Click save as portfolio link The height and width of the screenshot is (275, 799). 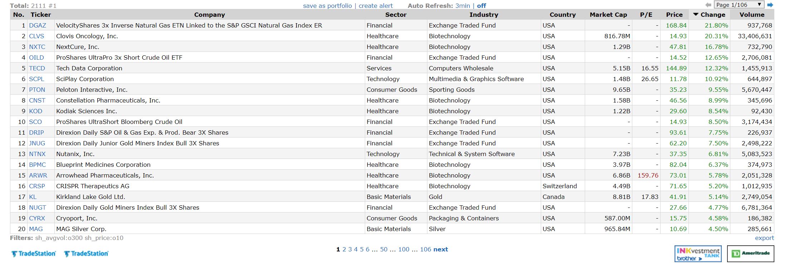[x=327, y=6]
